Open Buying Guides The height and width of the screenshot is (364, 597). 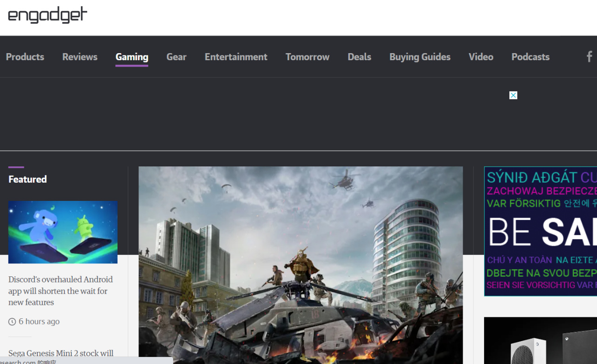(x=420, y=57)
